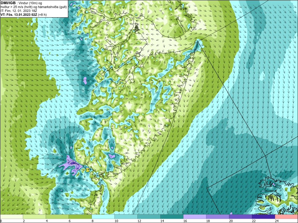Pick the 22–24 m/s dark indigo swatch

point(263,217)
